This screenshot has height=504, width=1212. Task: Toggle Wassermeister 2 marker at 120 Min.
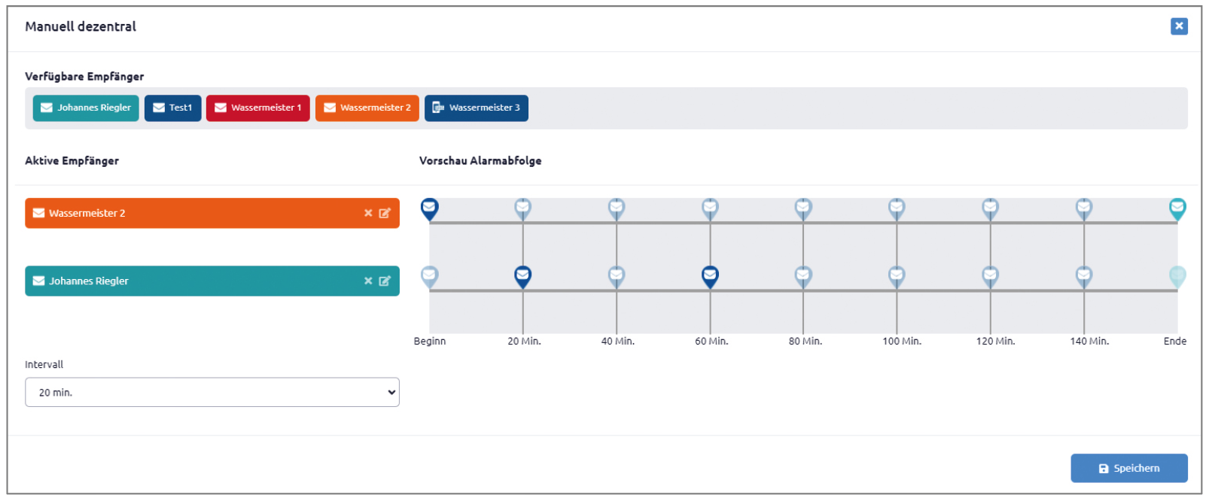(x=991, y=208)
